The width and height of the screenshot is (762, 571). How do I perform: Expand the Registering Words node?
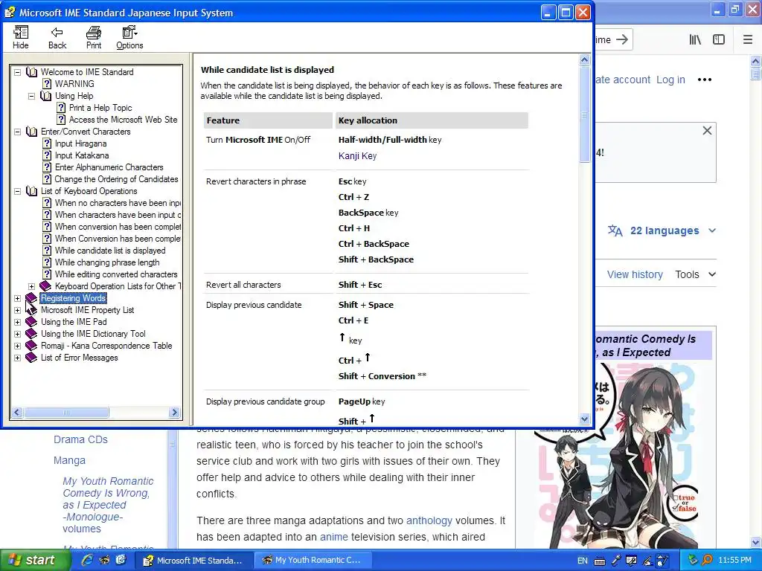tap(18, 298)
